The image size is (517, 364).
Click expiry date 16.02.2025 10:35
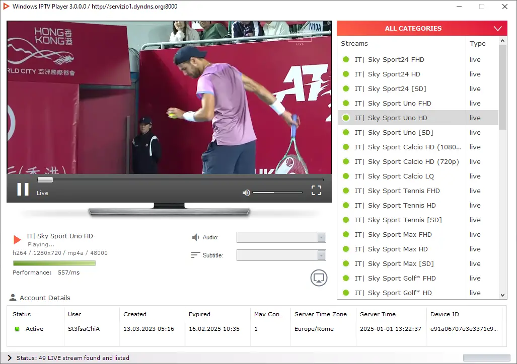214,329
